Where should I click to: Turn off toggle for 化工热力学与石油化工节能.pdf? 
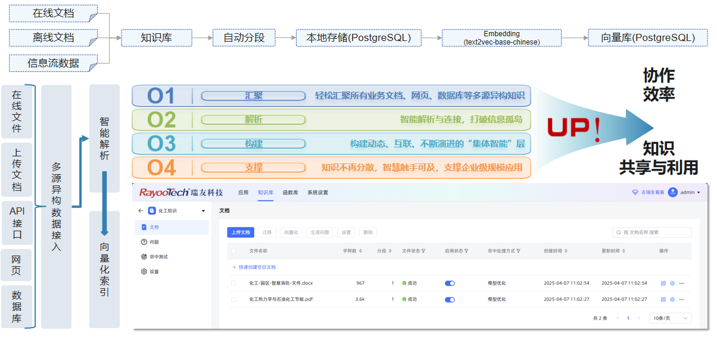click(x=450, y=299)
